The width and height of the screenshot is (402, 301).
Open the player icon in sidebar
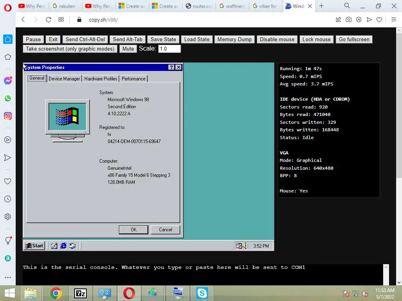point(8,140)
